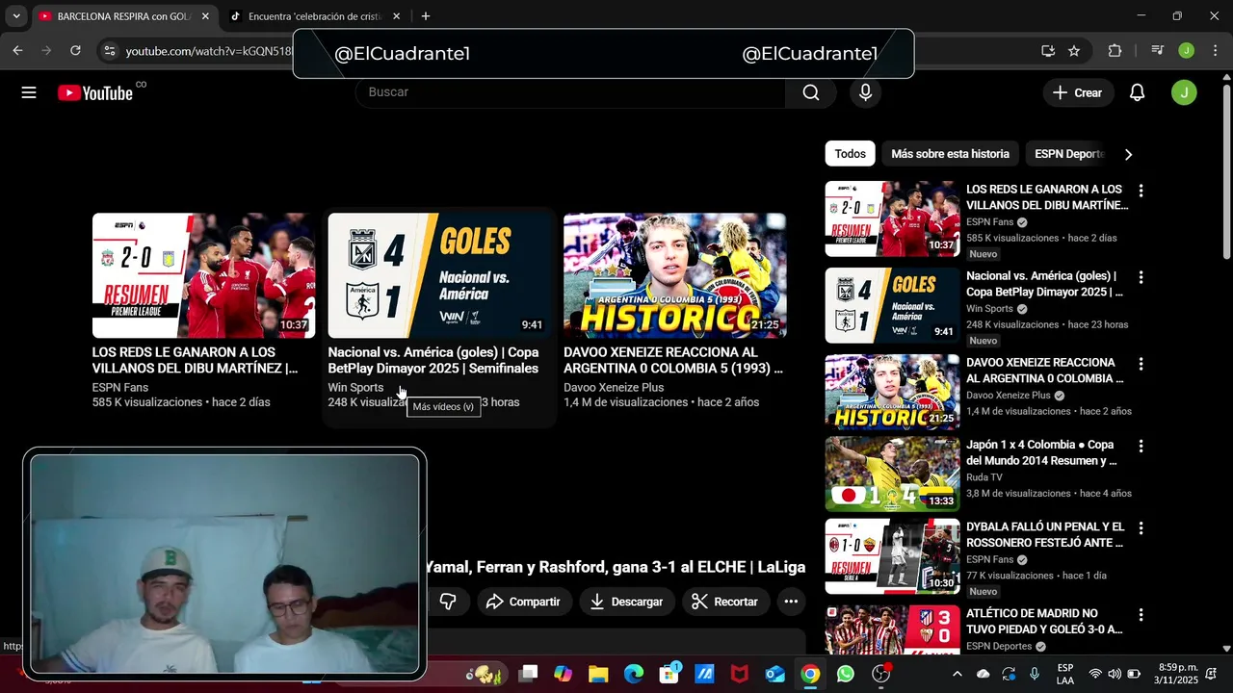
Task: Open Task View on the taskbar
Action: tap(528, 674)
